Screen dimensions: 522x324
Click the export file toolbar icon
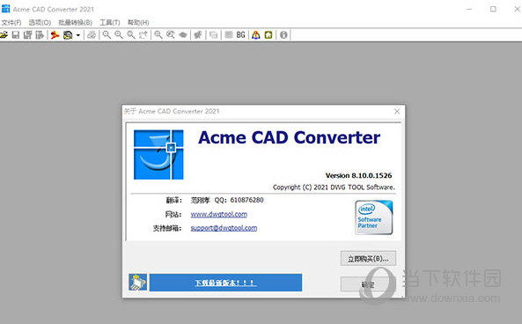40,34
